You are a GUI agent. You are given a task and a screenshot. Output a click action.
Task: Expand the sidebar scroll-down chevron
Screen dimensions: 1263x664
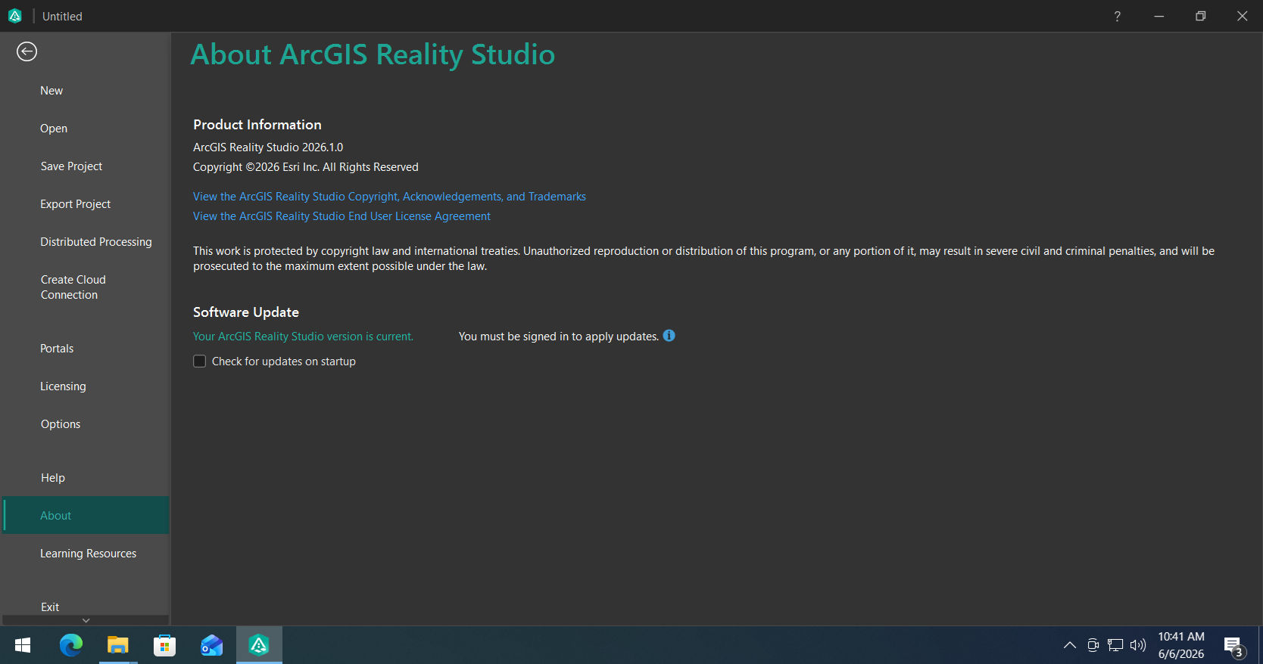[86, 620]
